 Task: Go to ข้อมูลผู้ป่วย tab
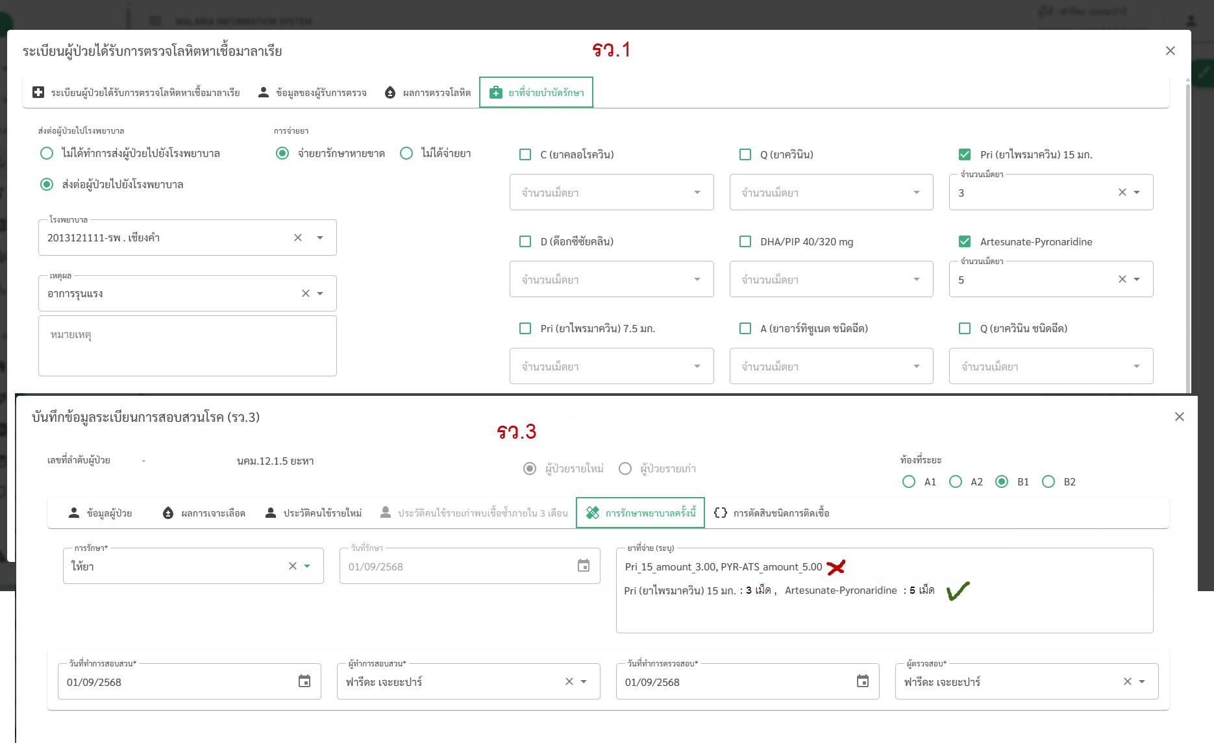point(101,513)
